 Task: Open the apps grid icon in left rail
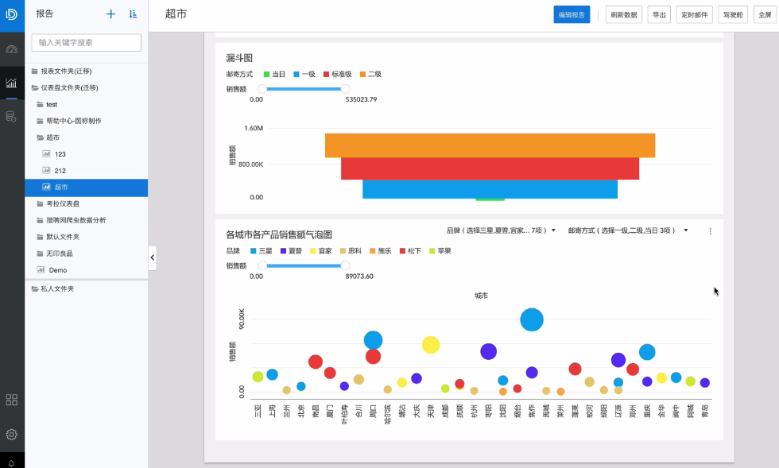(x=11, y=400)
